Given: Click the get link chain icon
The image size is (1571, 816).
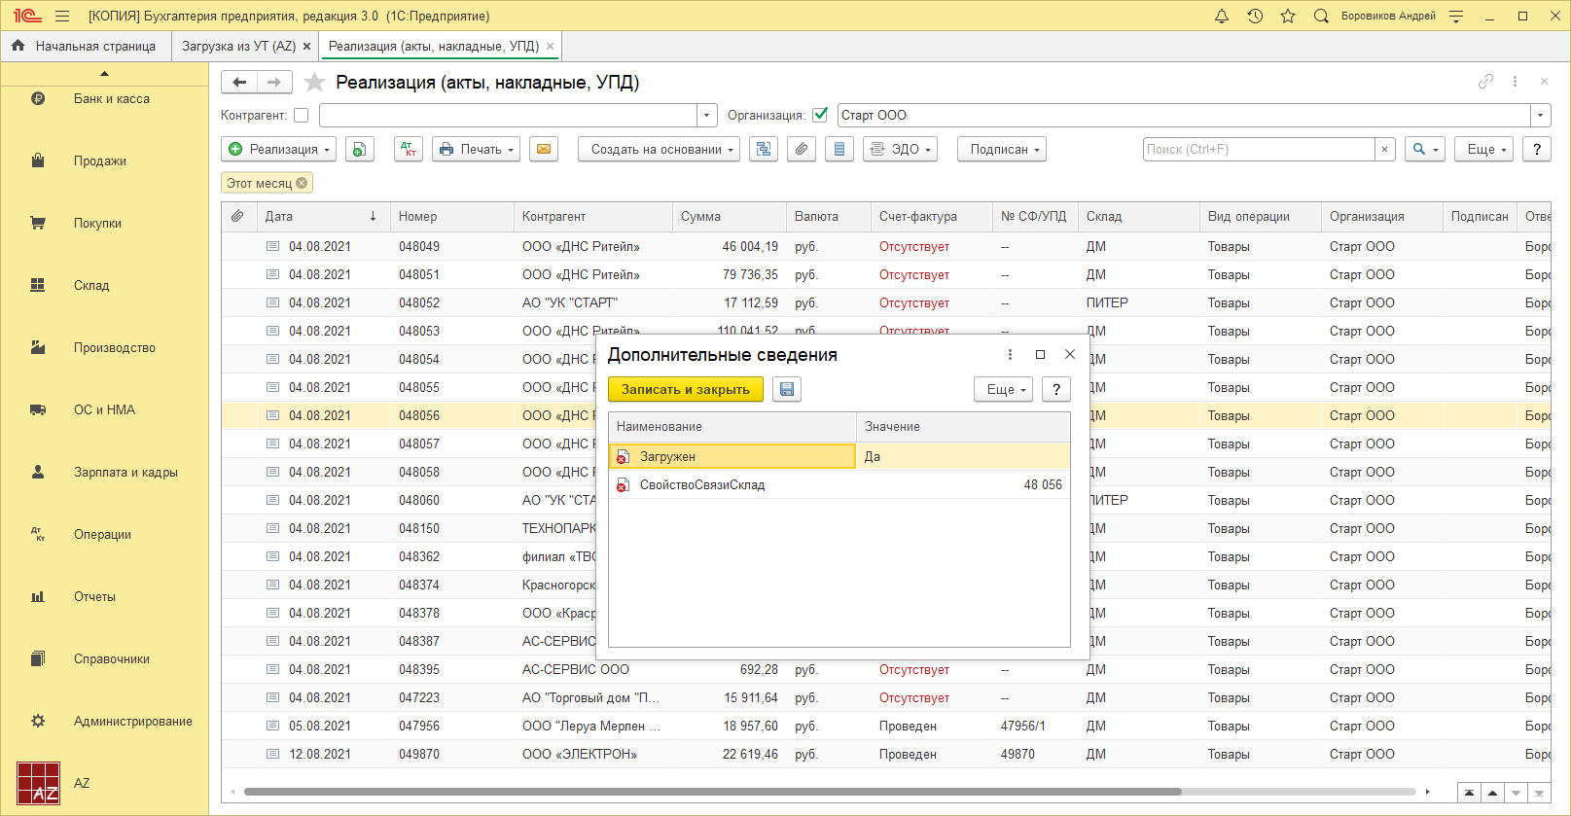Looking at the screenshot, I should coord(1485,82).
